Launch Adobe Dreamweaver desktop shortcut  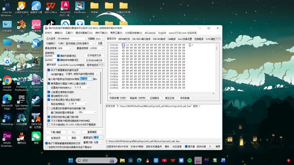[x=7, y=140]
